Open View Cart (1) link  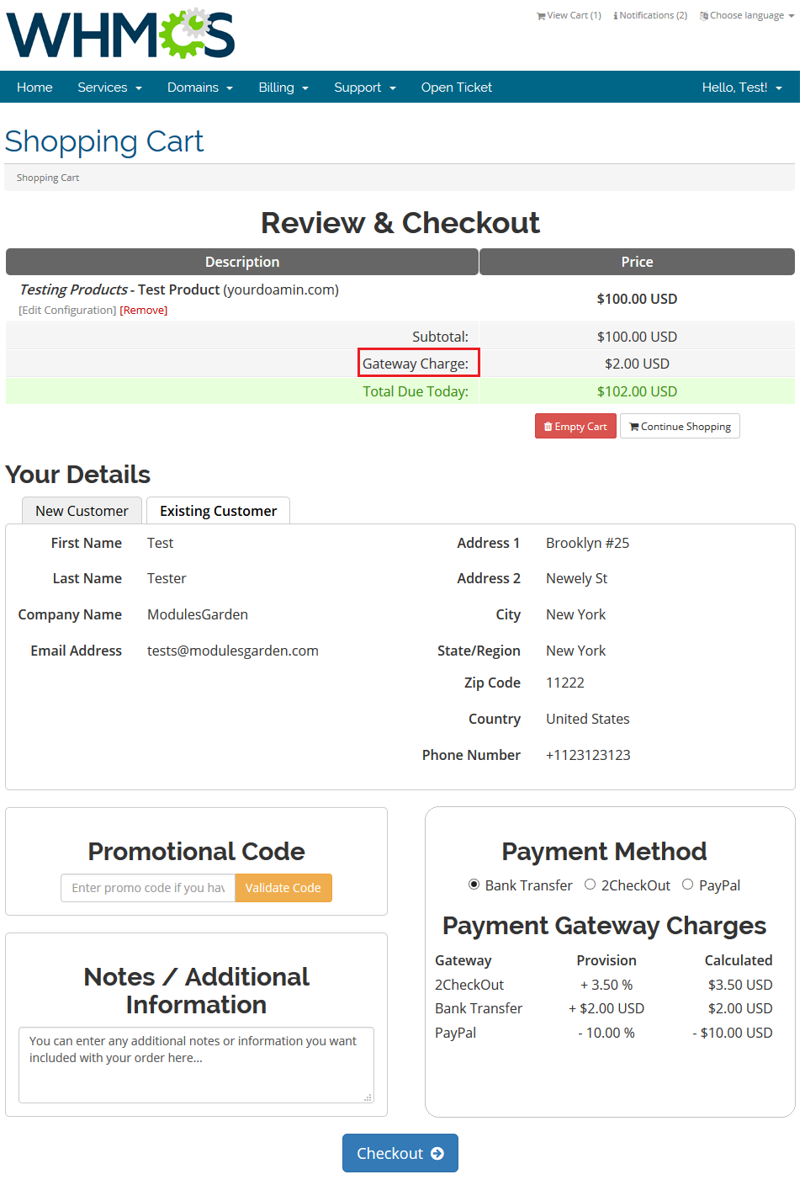coord(569,15)
